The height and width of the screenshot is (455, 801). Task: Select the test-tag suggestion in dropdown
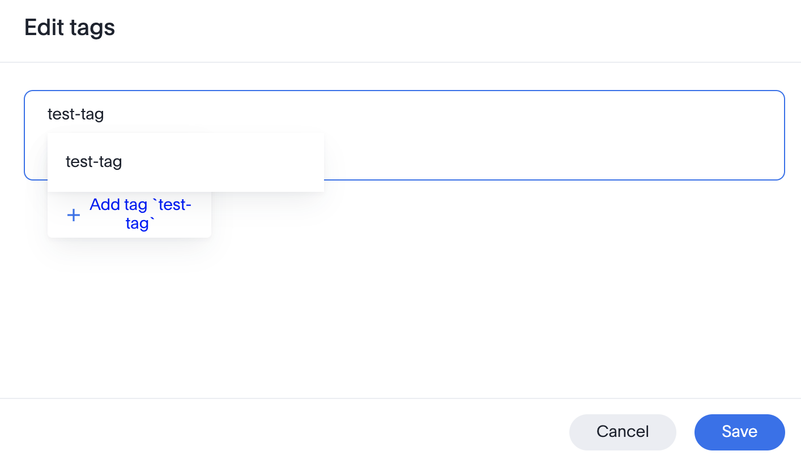coord(94,162)
